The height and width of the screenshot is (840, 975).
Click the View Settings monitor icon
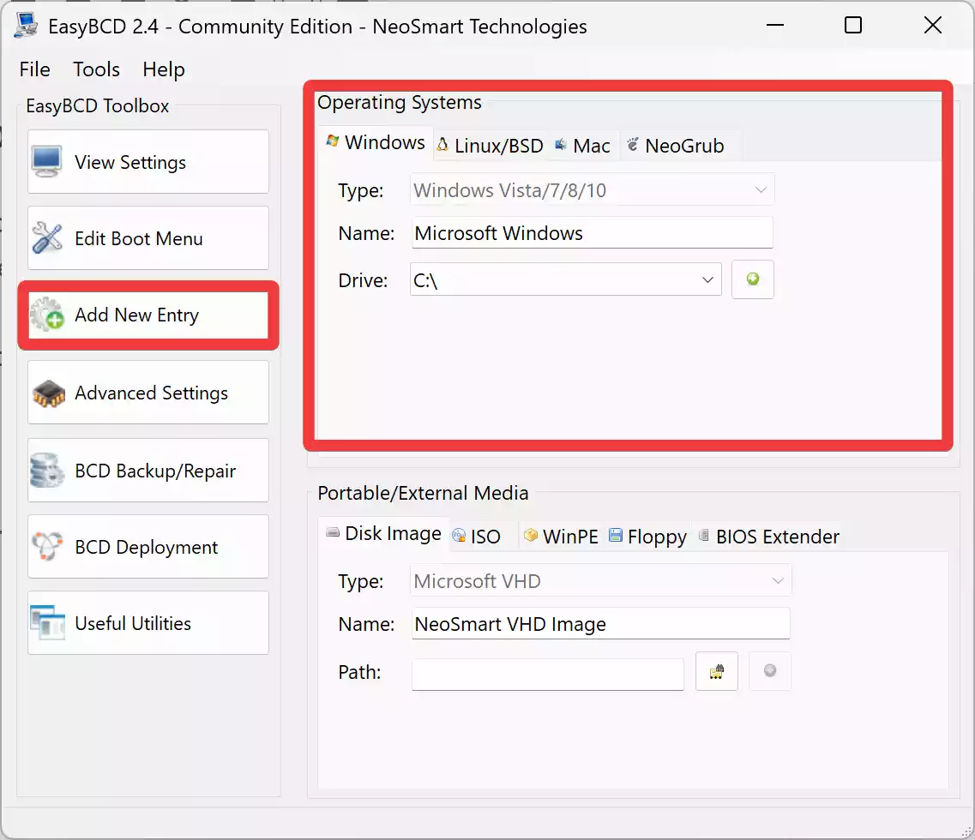[x=47, y=162]
